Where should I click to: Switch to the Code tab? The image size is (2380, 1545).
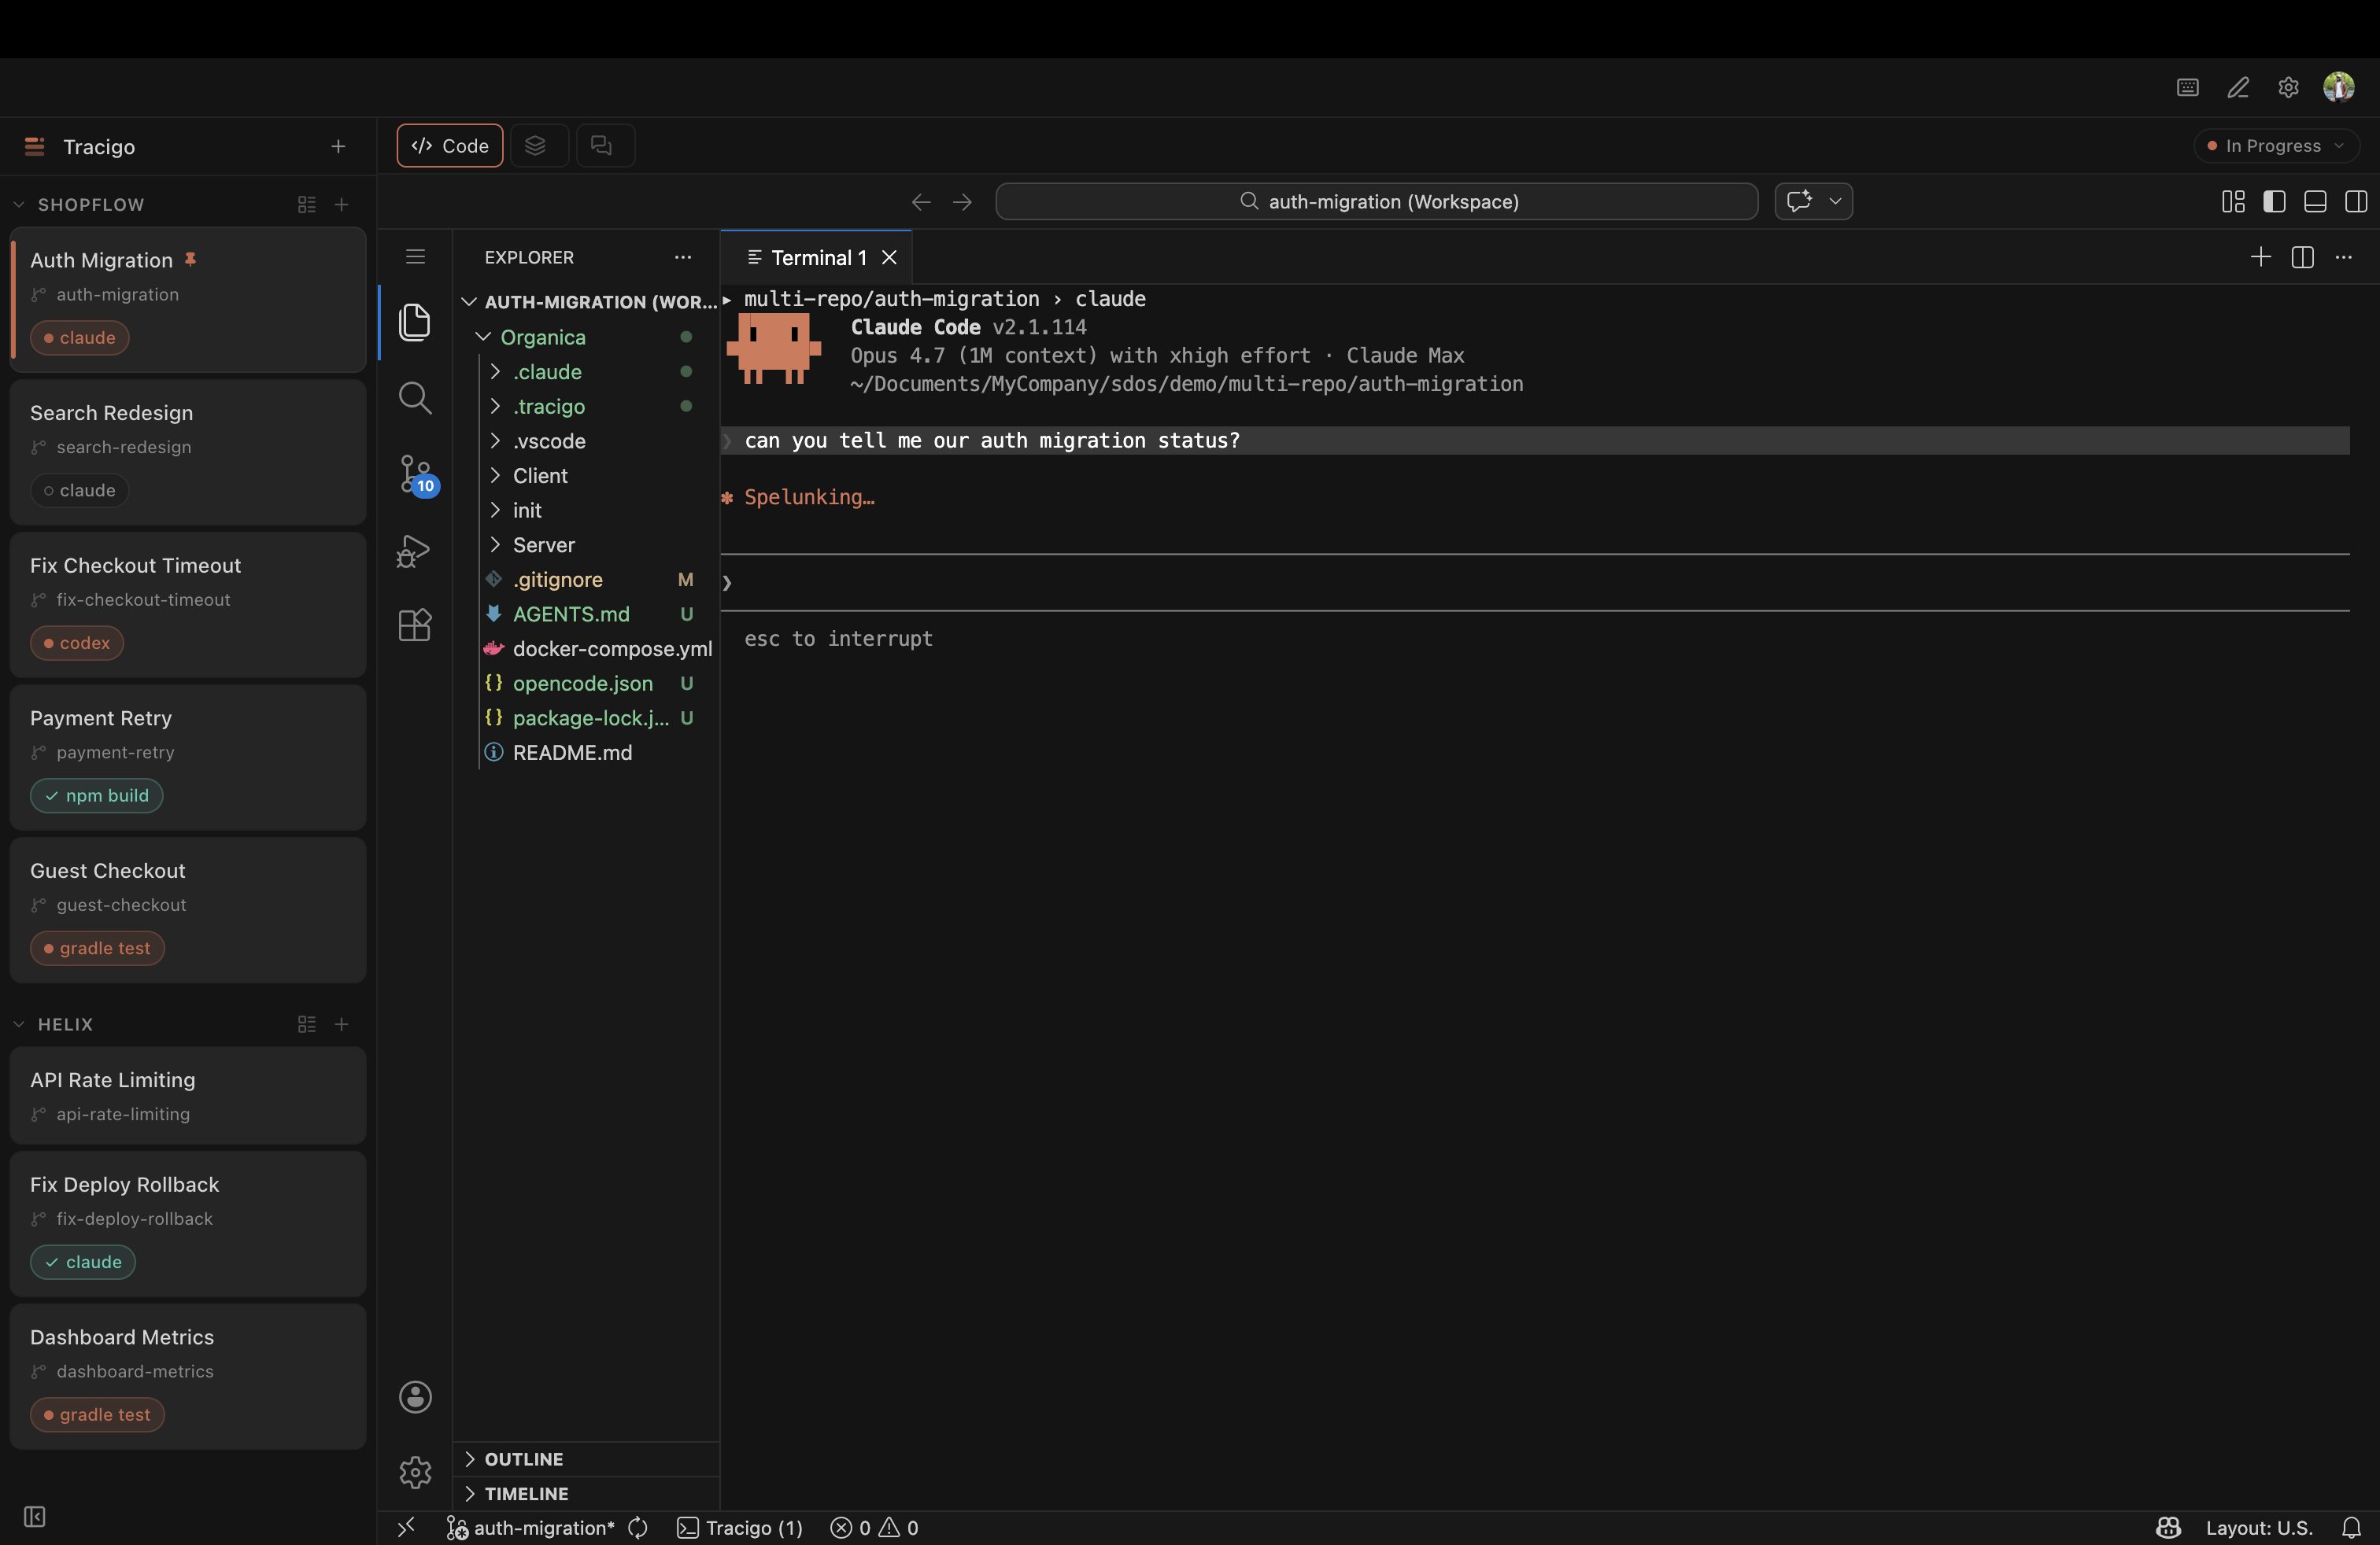[x=450, y=146]
